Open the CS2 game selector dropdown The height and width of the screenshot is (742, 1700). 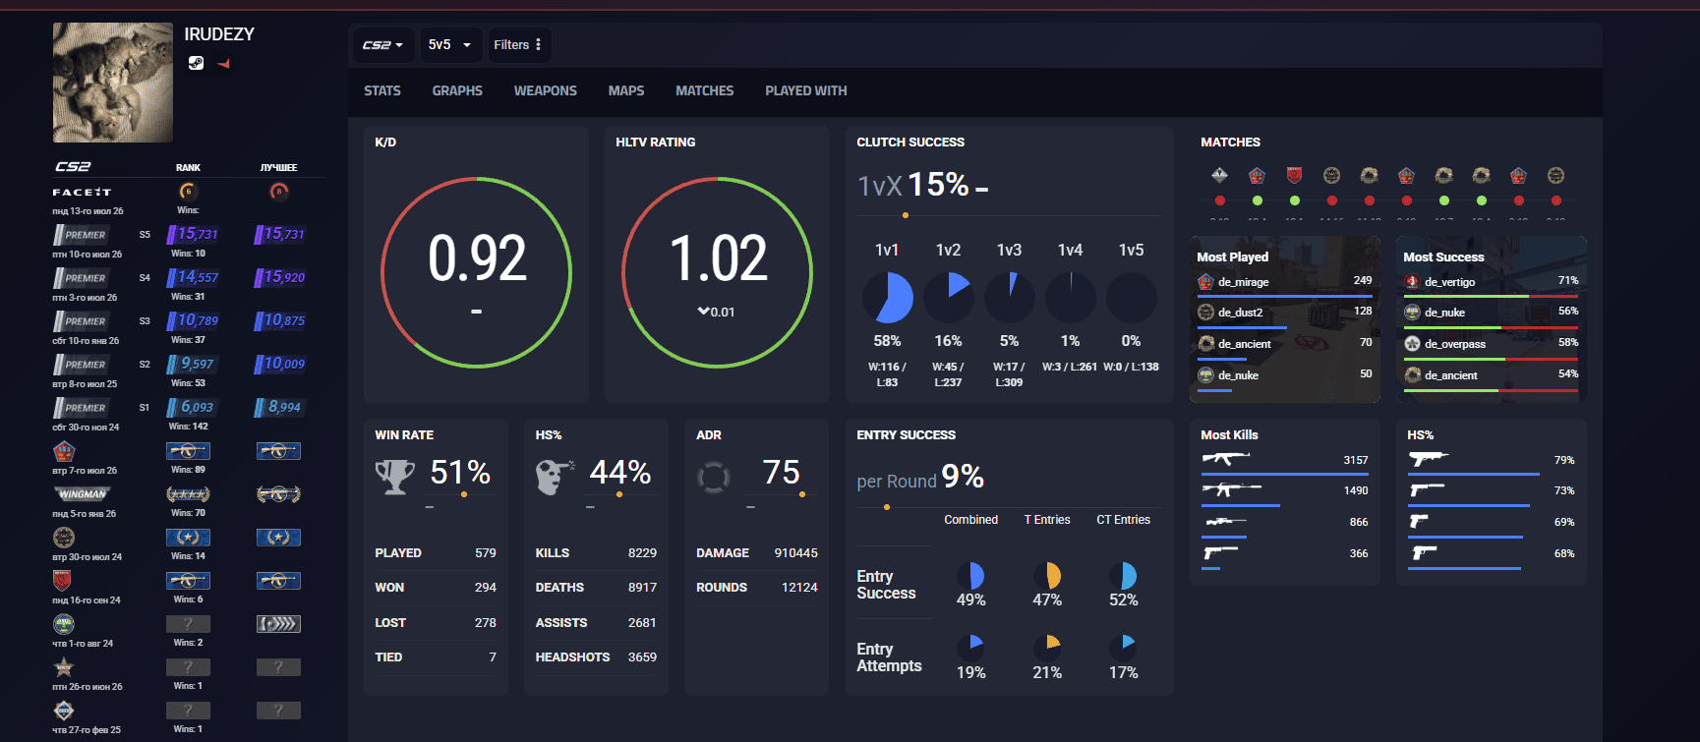(x=382, y=45)
